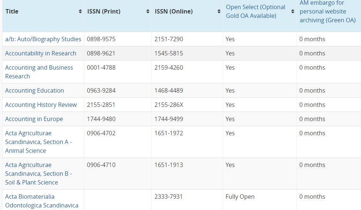Sort by Open Select column arrows
This screenshot has height=210, width=361.
(x=293, y=11)
